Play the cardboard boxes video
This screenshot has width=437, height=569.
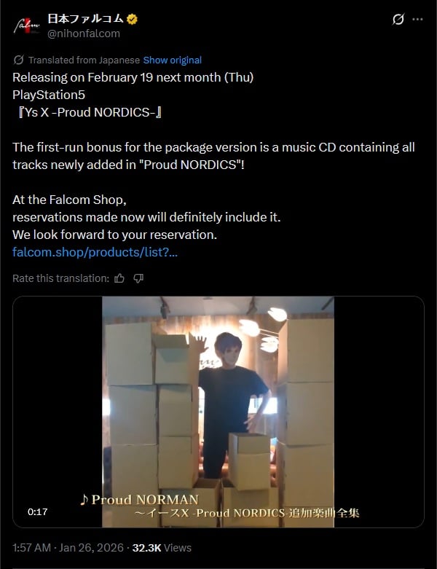tap(219, 412)
